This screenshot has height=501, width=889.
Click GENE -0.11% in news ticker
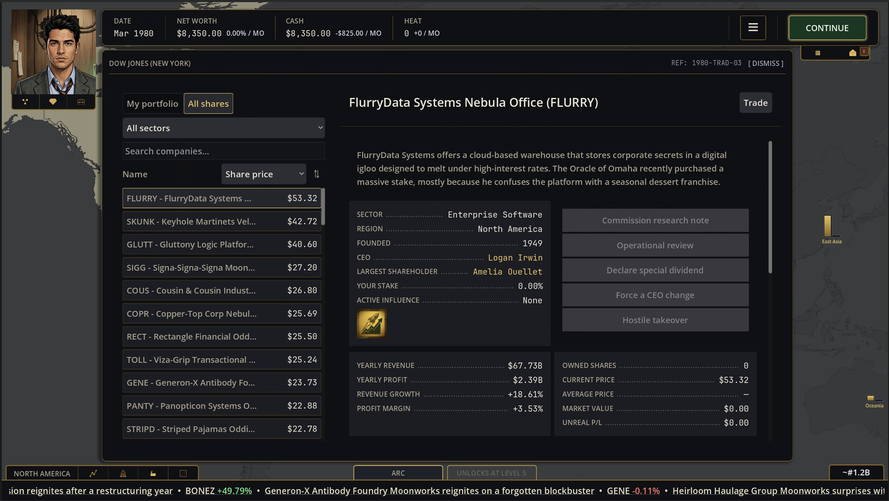(633, 491)
